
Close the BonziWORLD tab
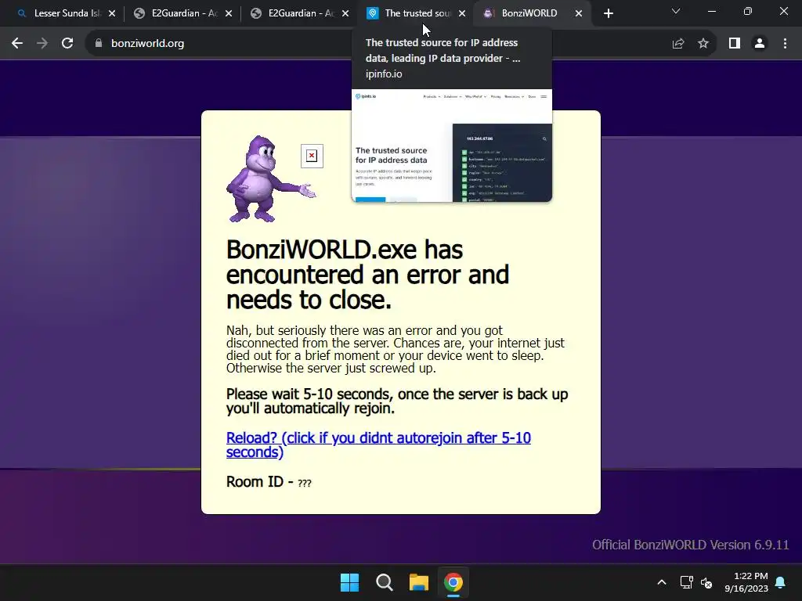pyautogui.click(x=579, y=13)
